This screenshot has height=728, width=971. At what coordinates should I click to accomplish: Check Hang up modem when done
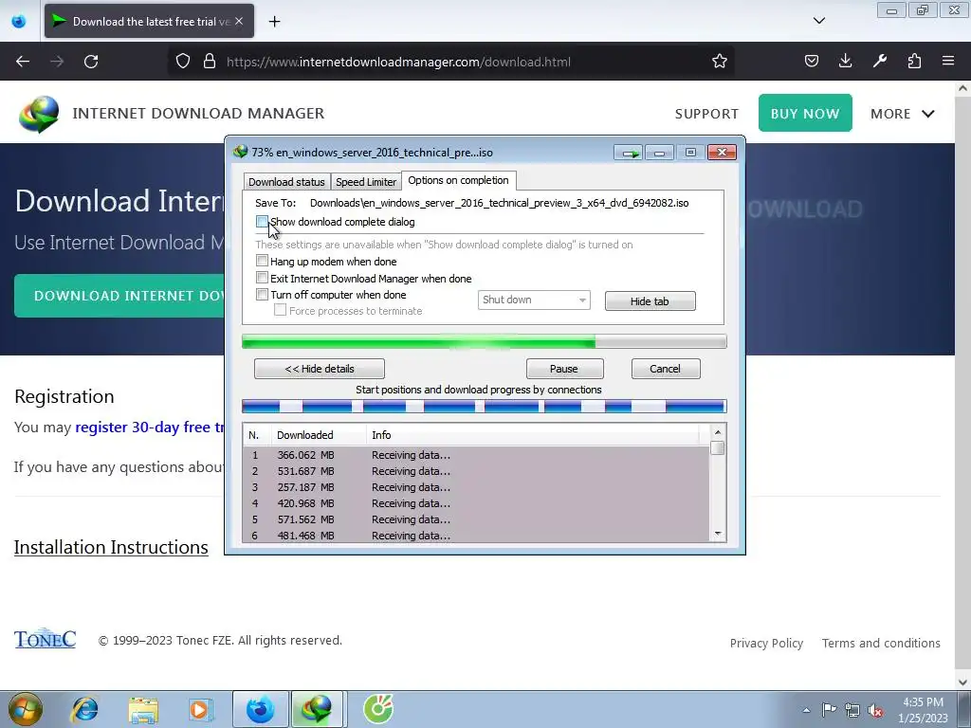point(262,262)
